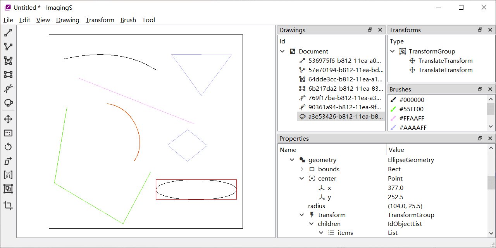Float the Properties panel
Image resolution: width=496 pixels, height=248 pixels.
tap(480, 138)
